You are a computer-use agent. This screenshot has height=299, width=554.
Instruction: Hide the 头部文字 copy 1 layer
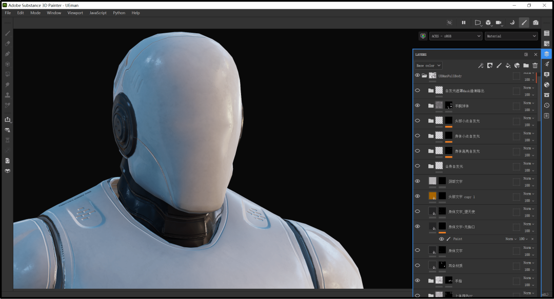click(417, 196)
